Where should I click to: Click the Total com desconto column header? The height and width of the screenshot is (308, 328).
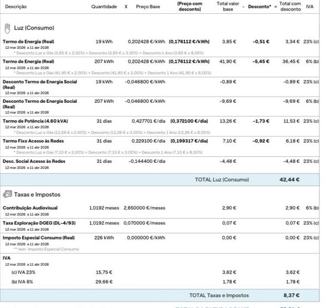point(290,7)
